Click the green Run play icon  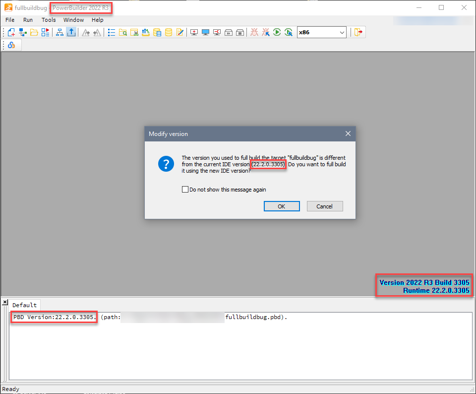pos(277,32)
